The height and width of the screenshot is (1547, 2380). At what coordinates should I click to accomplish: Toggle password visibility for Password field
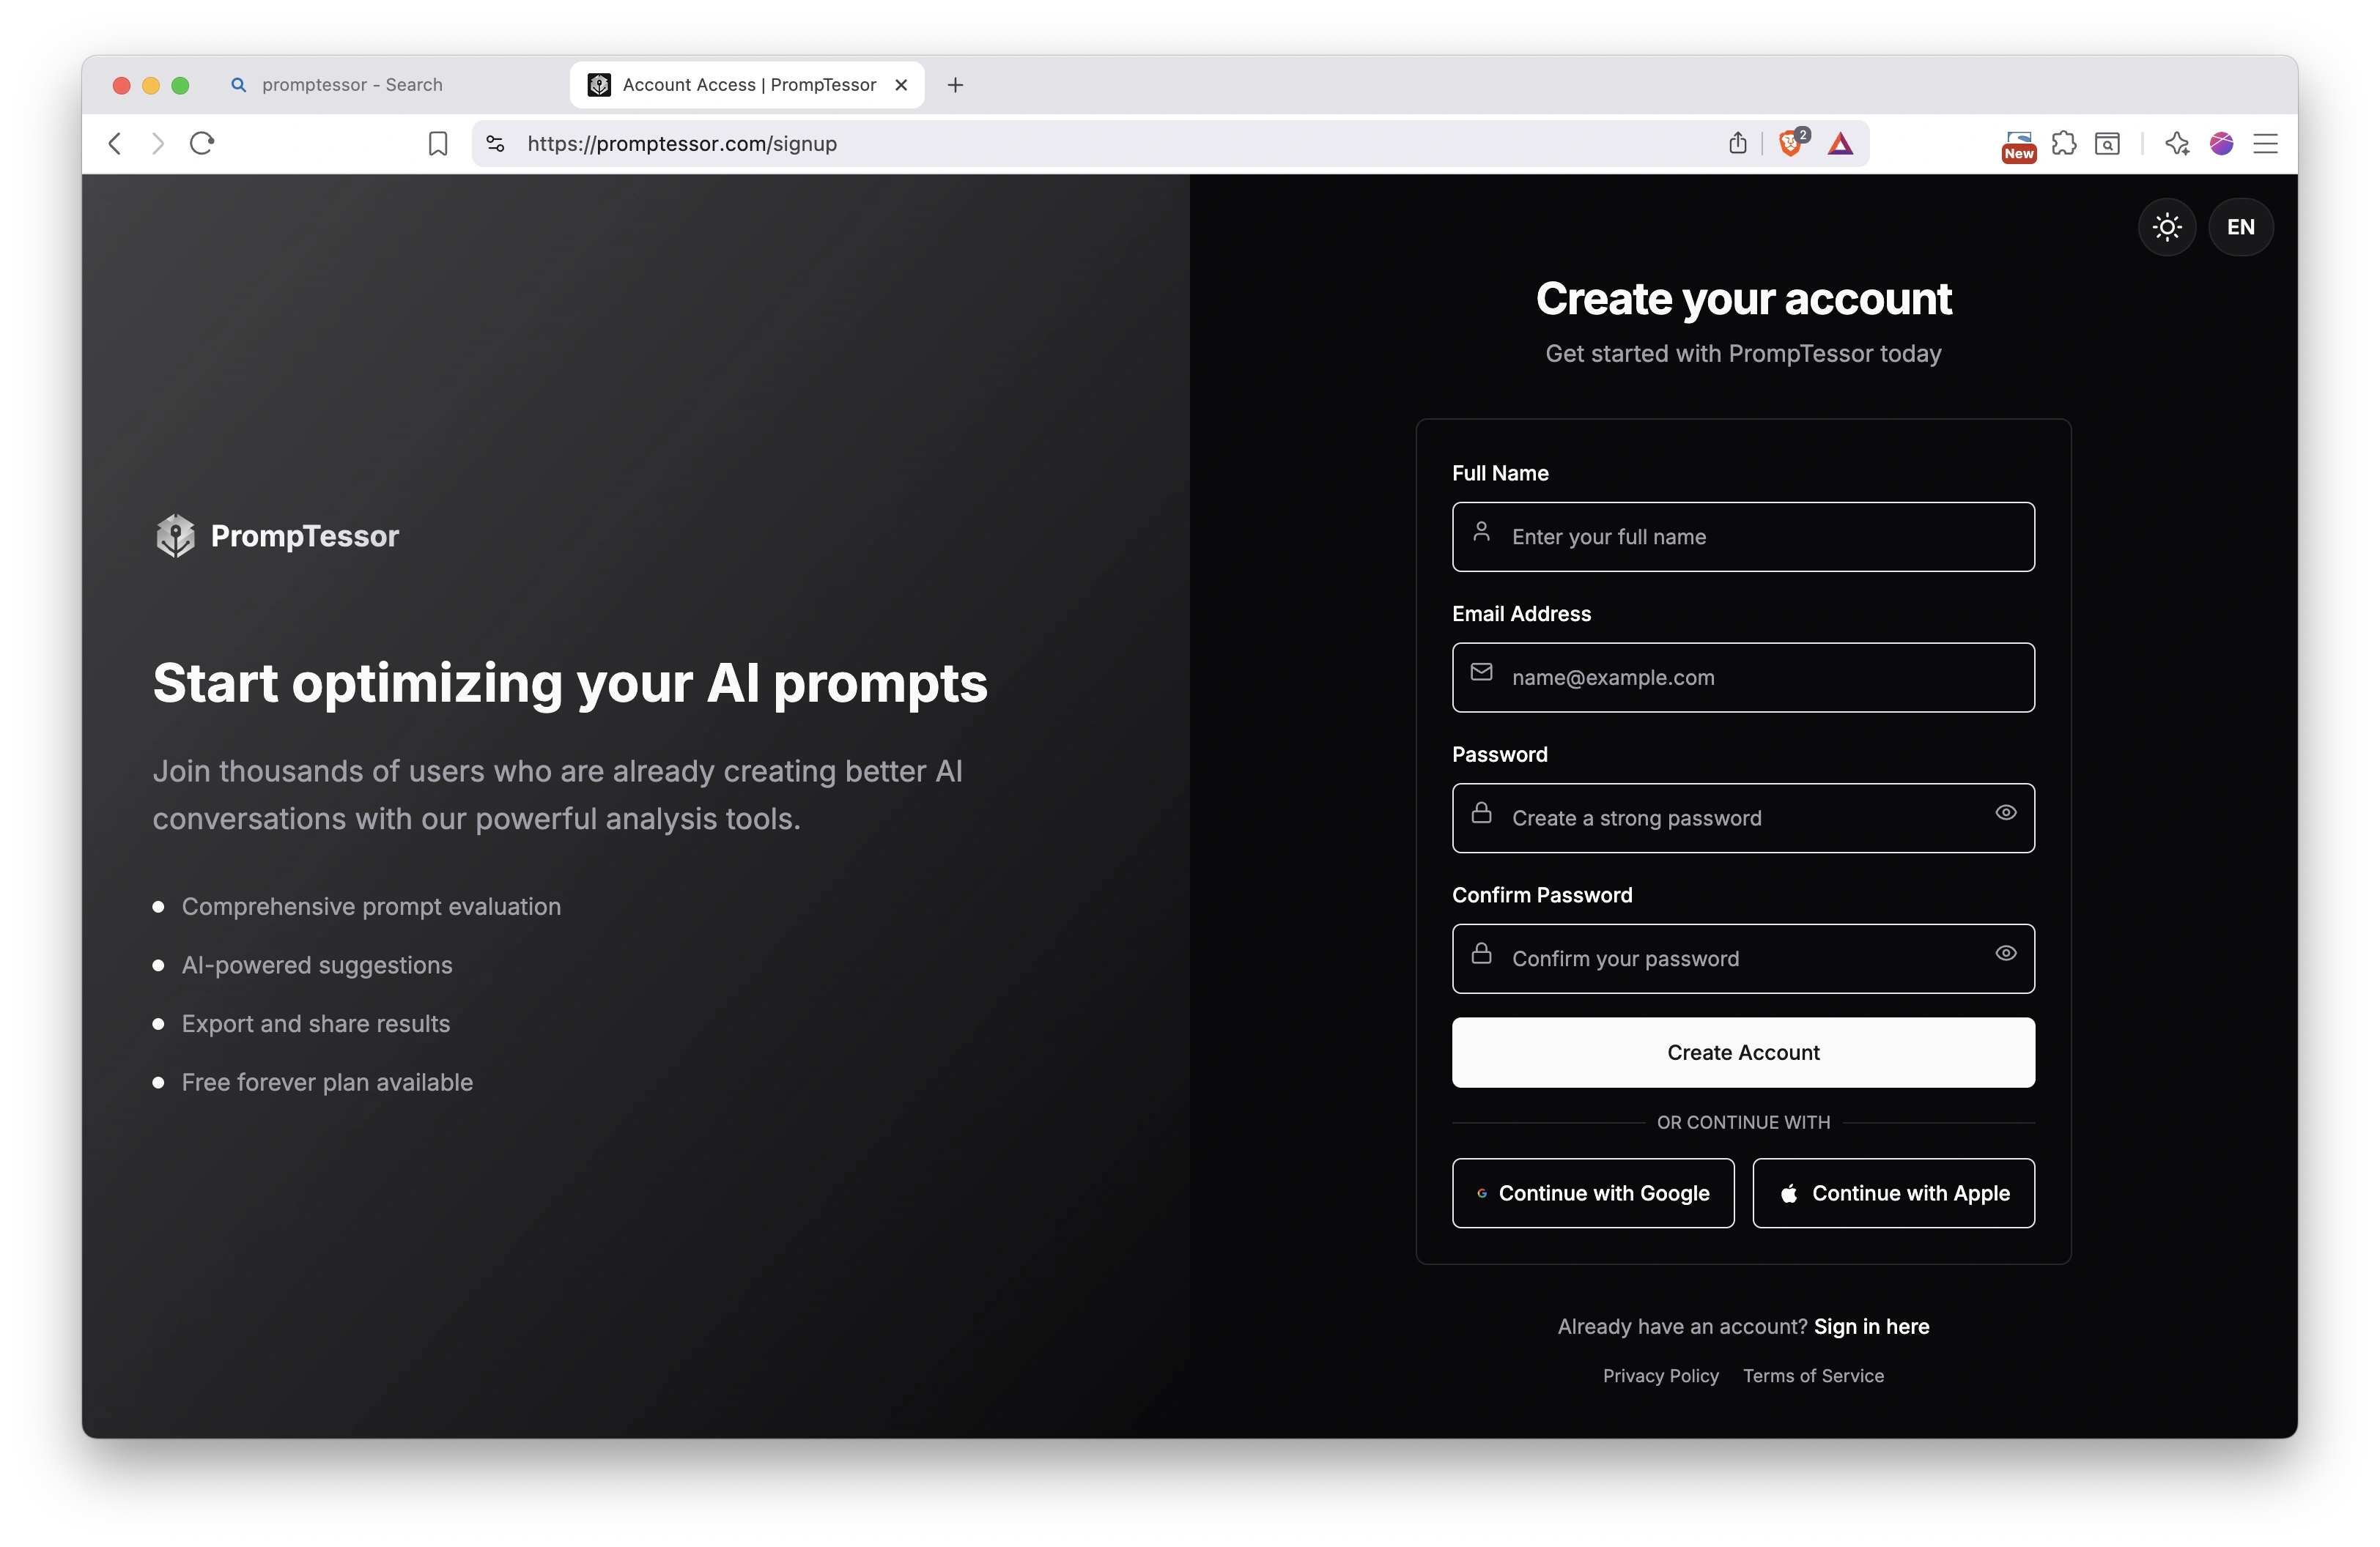[x=2007, y=814]
